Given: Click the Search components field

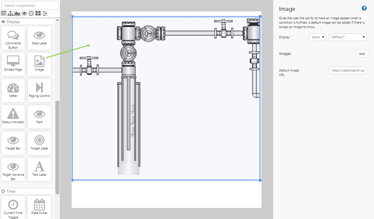Looking at the screenshot, I should [x=30, y=5].
